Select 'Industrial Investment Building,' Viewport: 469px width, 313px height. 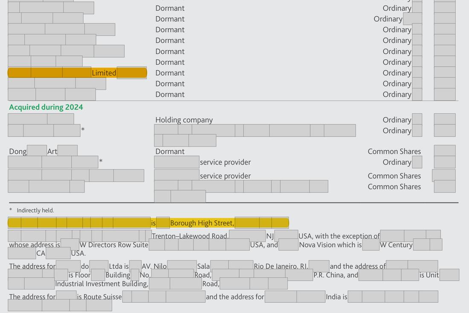pyautogui.click(x=102, y=284)
